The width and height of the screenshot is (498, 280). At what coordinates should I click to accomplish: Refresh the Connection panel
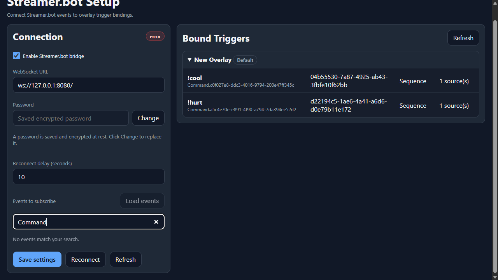tap(126, 259)
